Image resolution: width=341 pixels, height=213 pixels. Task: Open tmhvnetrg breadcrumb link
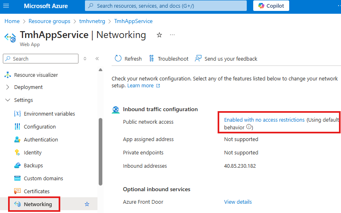point(92,21)
